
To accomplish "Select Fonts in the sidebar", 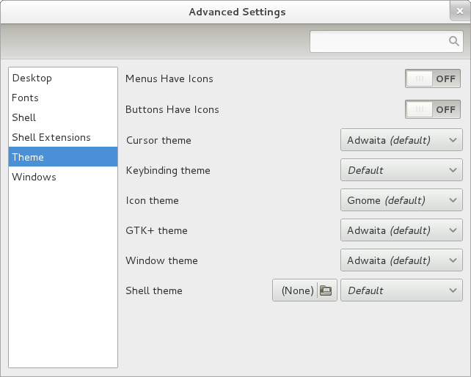I will 63,98.
